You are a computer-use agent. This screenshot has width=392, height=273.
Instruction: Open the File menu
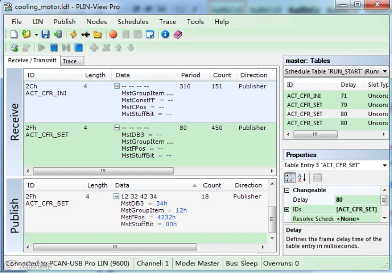pos(17,22)
